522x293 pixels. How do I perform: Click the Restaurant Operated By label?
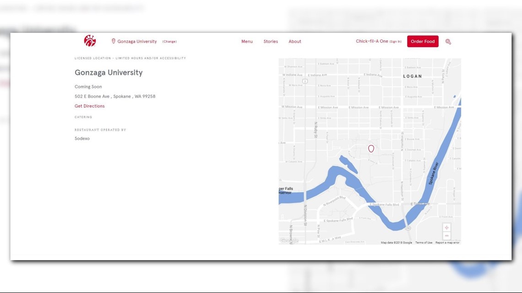(x=100, y=130)
